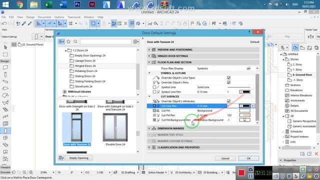The height and width of the screenshot is (180, 320).
Task: Click the Cancel button
Action: [225, 158]
